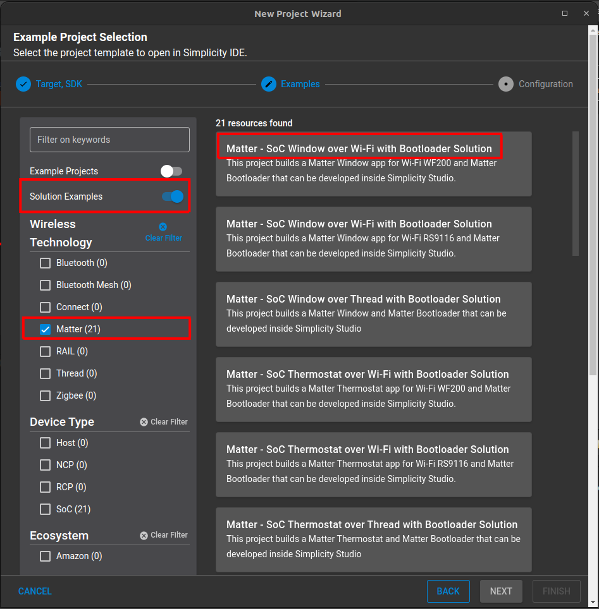Enable the Example Projects toggle
Screen dimensions: 599x609
coord(171,171)
